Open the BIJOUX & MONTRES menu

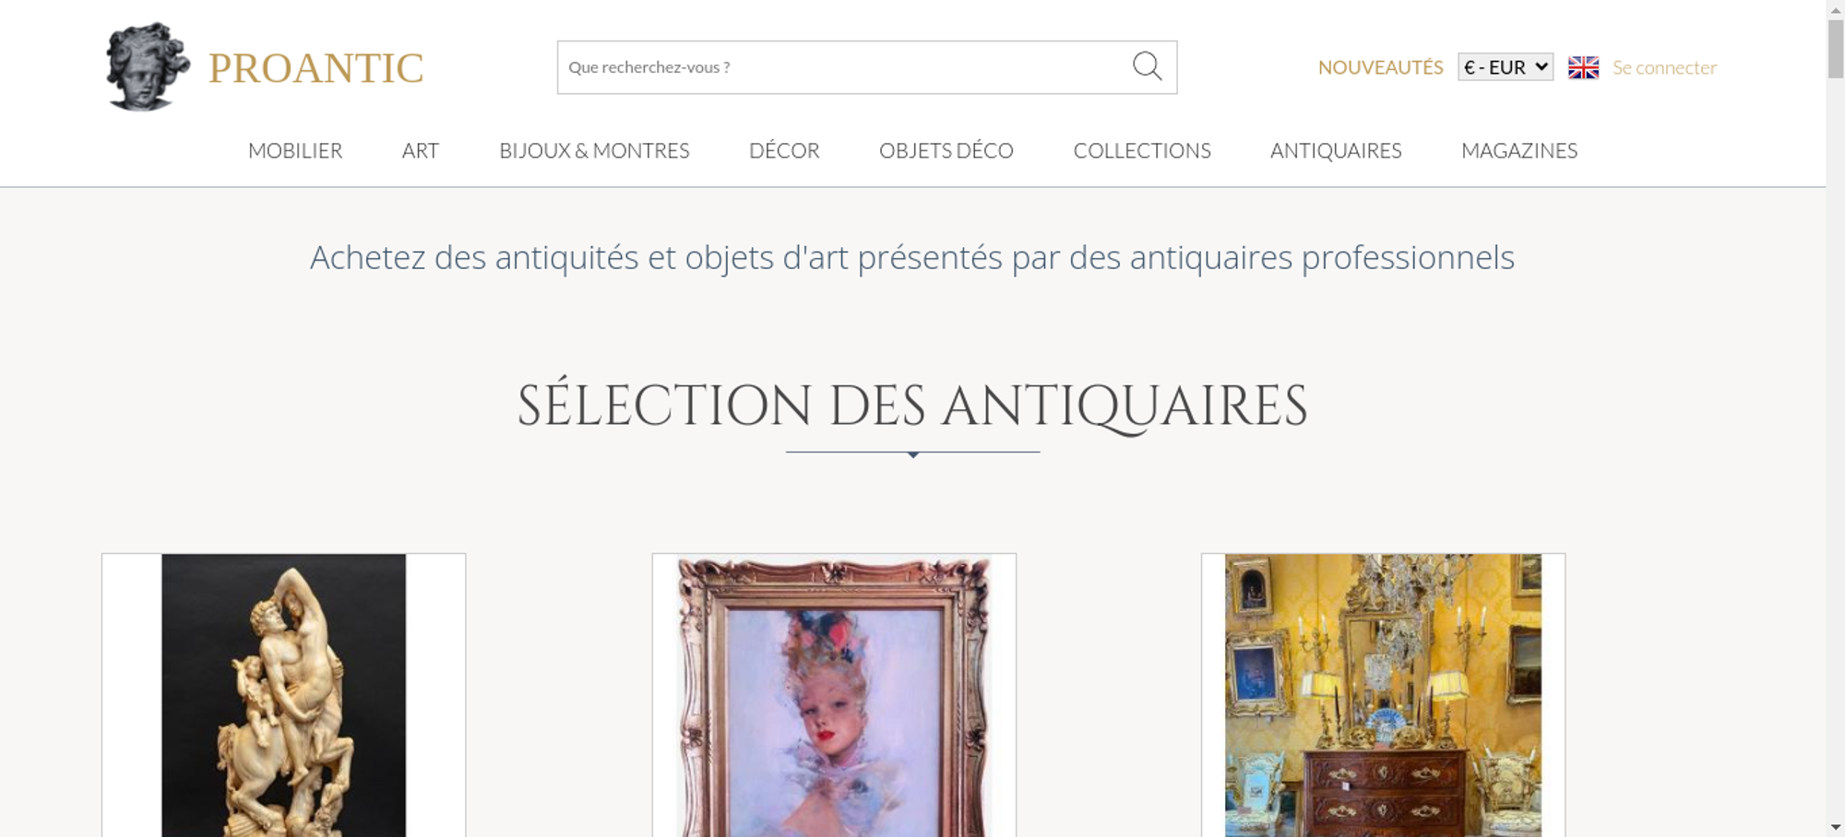(x=594, y=150)
